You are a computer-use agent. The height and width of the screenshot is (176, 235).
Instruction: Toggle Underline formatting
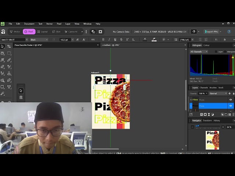pos(115,40)
